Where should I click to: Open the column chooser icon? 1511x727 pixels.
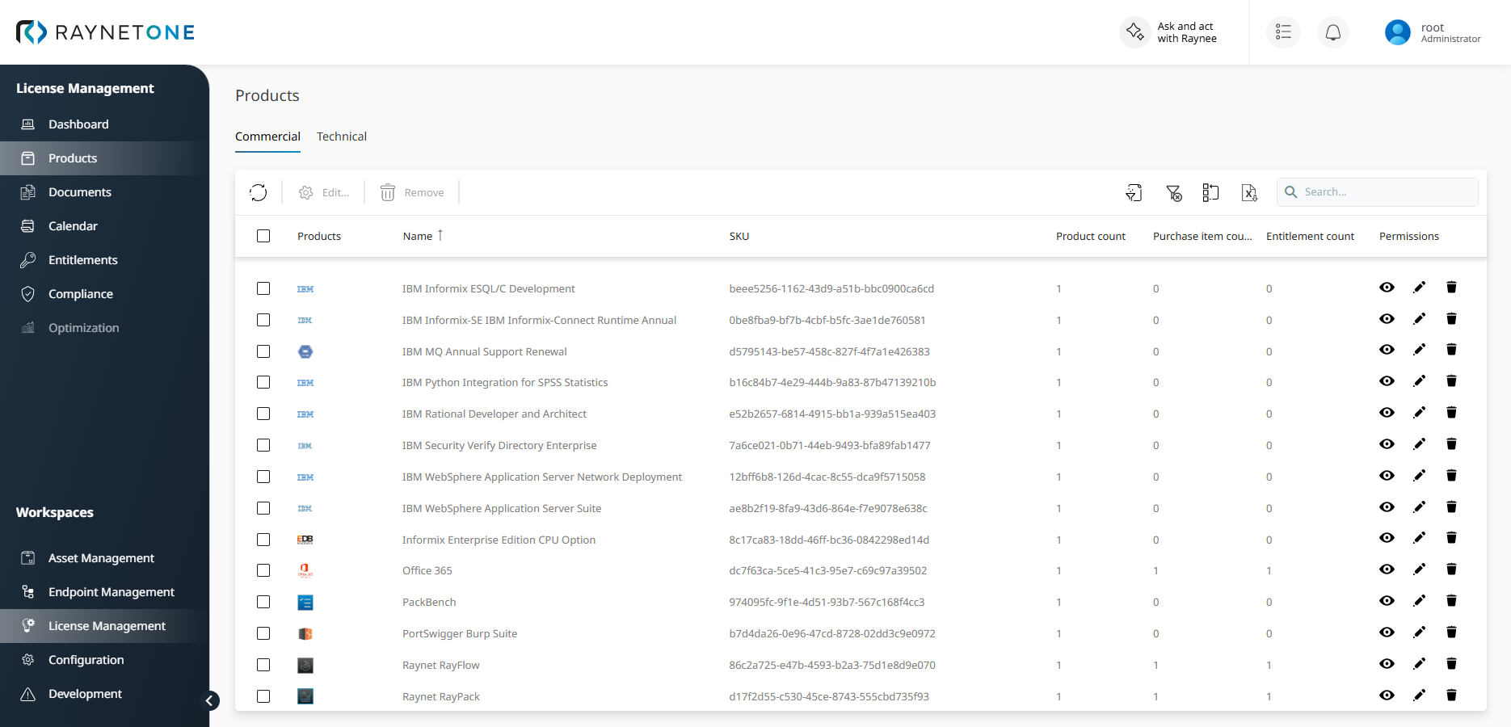click(x=1210, y=192)
